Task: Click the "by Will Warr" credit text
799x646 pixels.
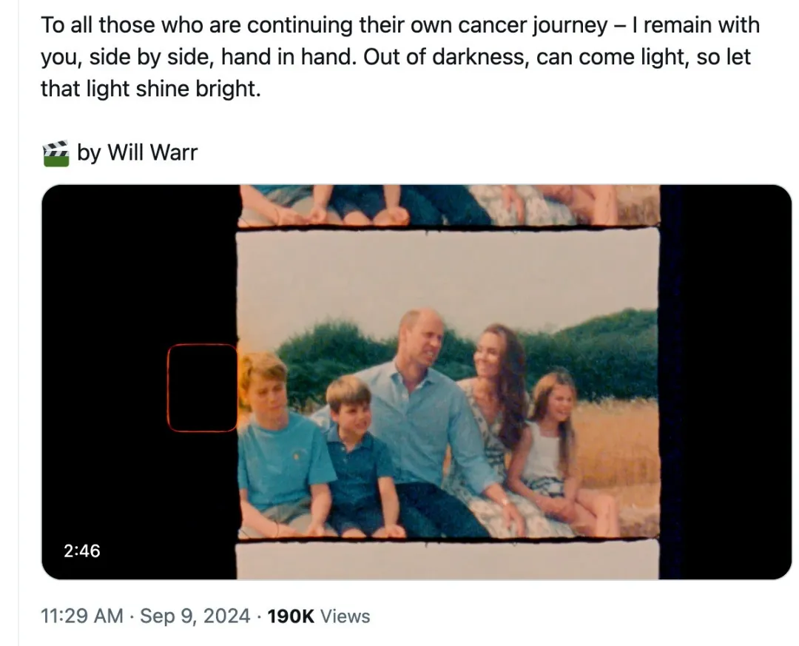Action: tap(138, 153)
